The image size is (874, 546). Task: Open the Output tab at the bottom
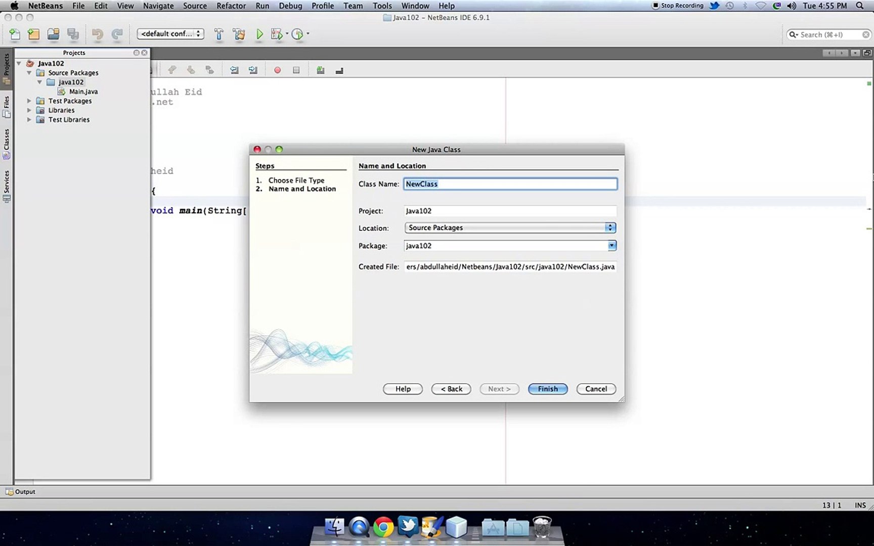[x=21, y=491]
